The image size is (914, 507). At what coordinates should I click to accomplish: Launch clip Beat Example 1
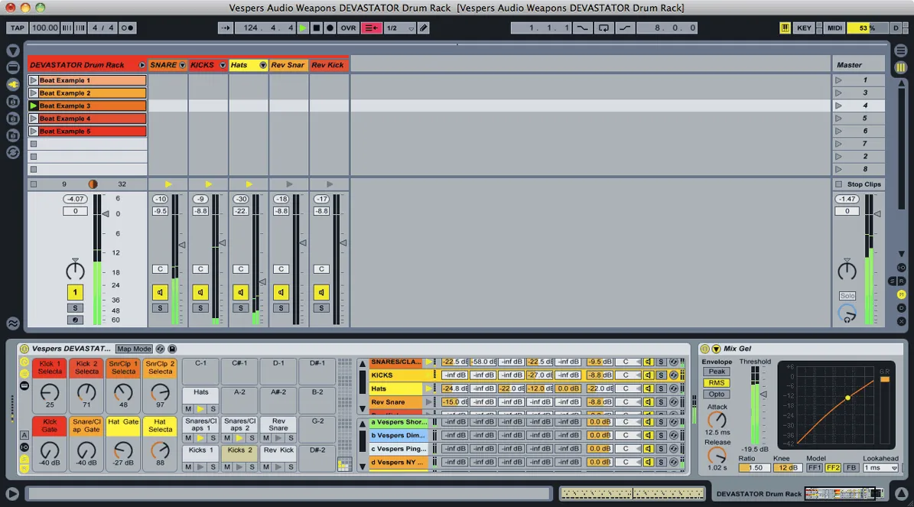pyautogui.click(x=33, y=80)
